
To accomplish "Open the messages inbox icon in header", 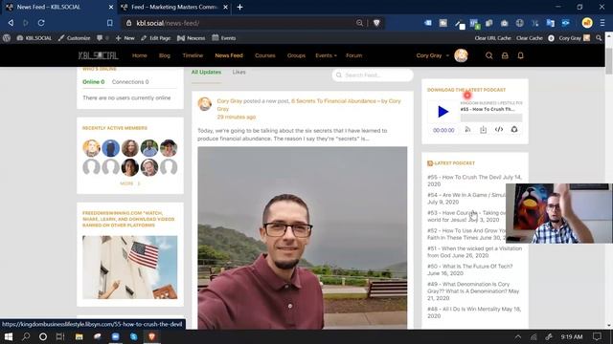I will pos(505,55).
